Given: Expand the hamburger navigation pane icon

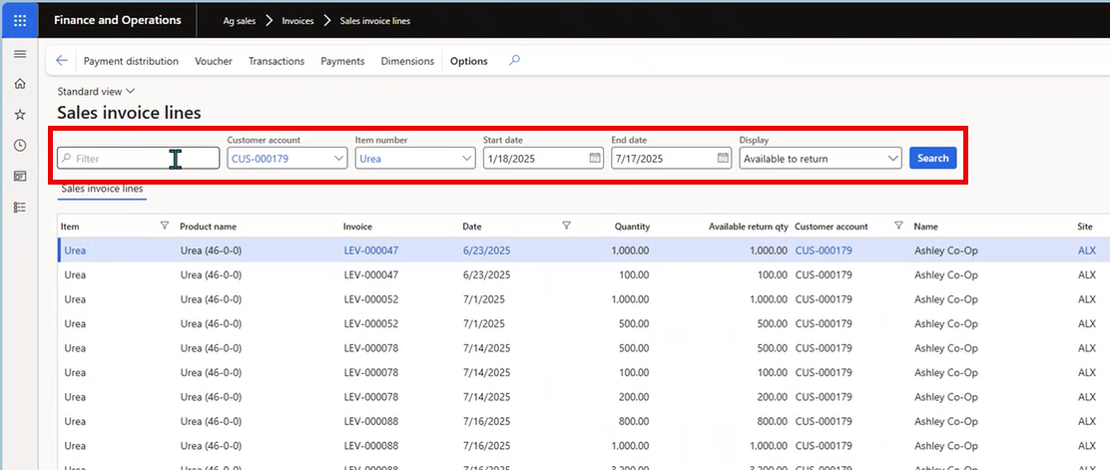Looking at the screenshot, I should click(20, 54).
